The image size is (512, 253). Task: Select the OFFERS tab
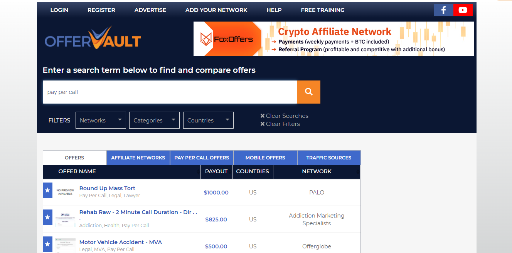point(74,157)
